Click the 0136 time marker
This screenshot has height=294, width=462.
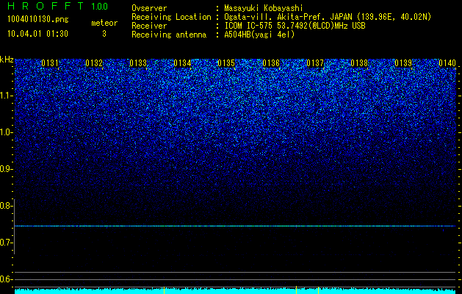[x=271, y=63]
